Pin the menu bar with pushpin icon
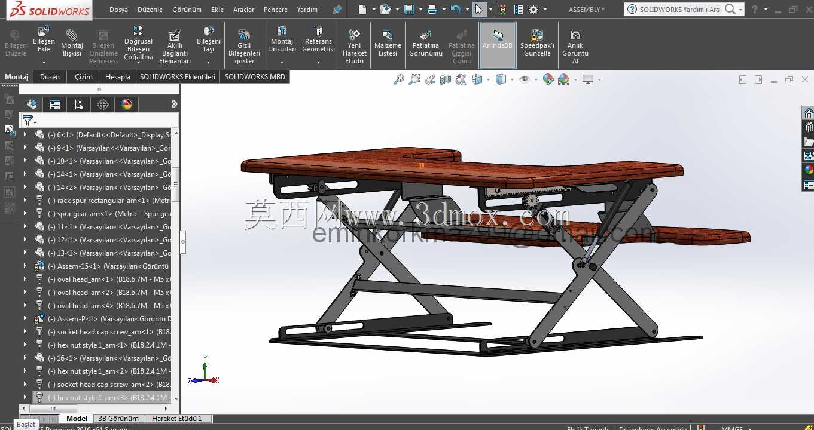 (337, 10)
